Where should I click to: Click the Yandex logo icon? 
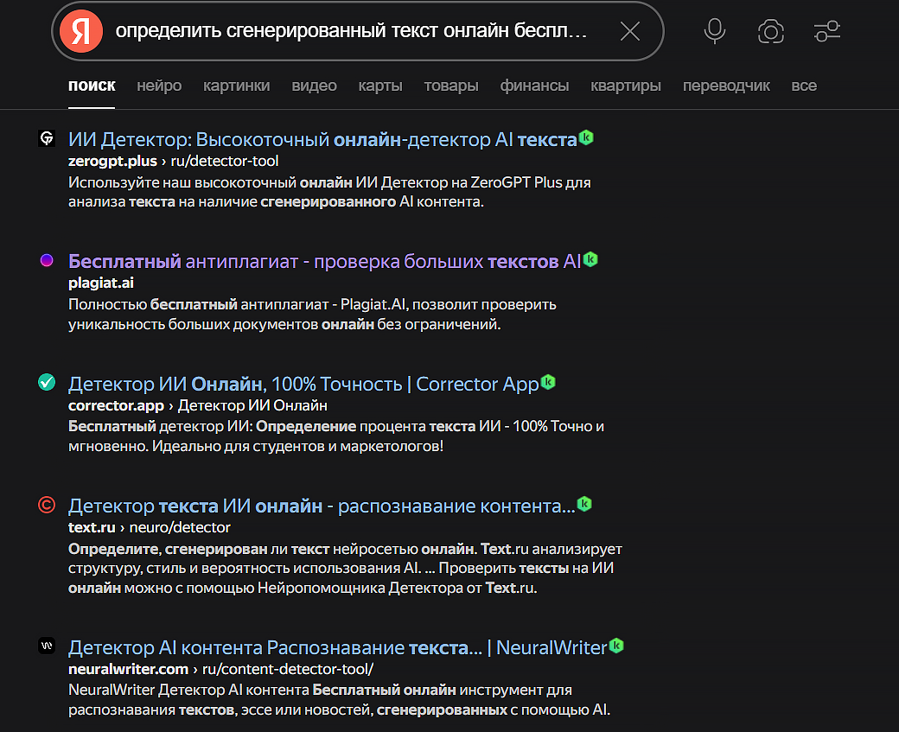pos(81,31)
